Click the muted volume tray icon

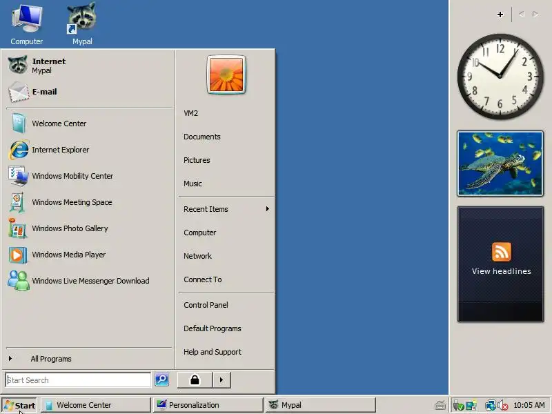(503, 406)
